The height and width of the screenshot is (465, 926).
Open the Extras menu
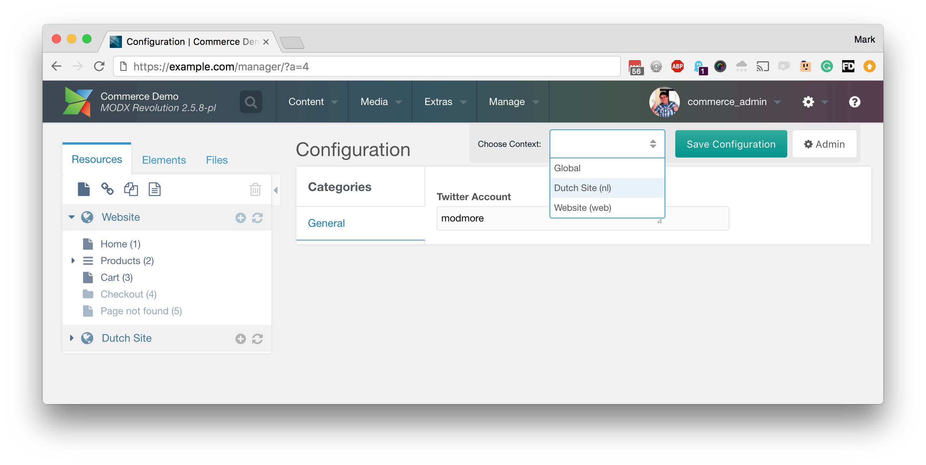pos(445,102)
